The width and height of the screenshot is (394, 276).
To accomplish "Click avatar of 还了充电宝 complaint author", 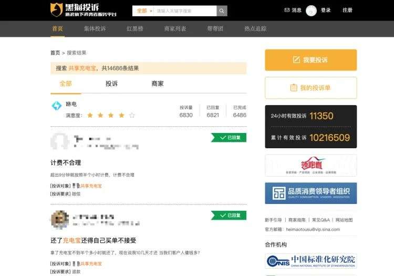I will (x=60, y=219).
